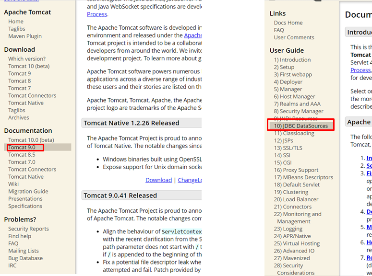
Task: Open User Guide item 23) Logging
Action: point(288,229)
